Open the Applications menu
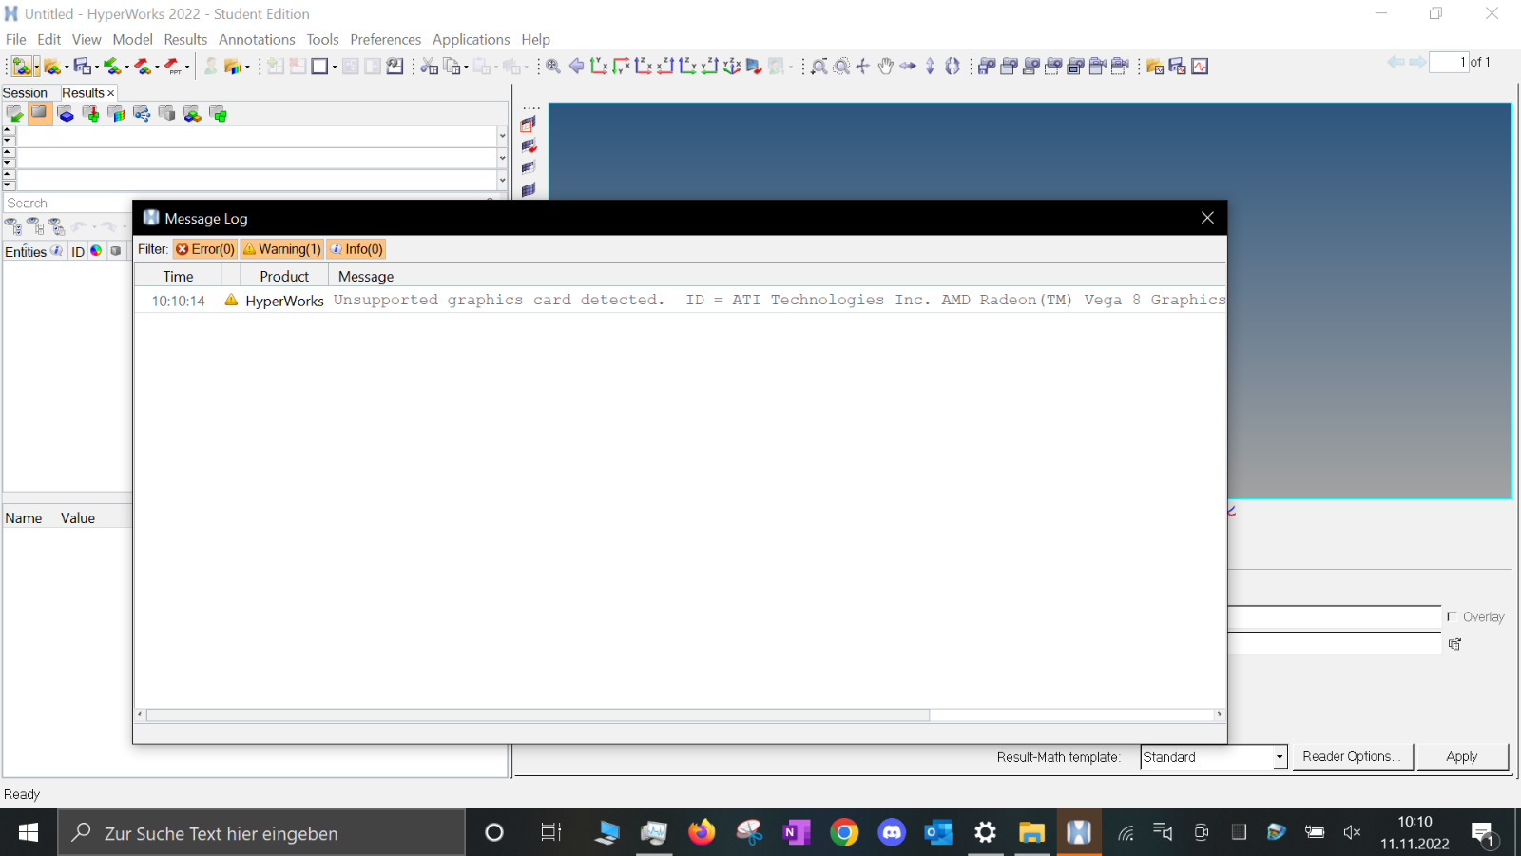The width and height of the screenshot is (1521, 856). point(471,39)
